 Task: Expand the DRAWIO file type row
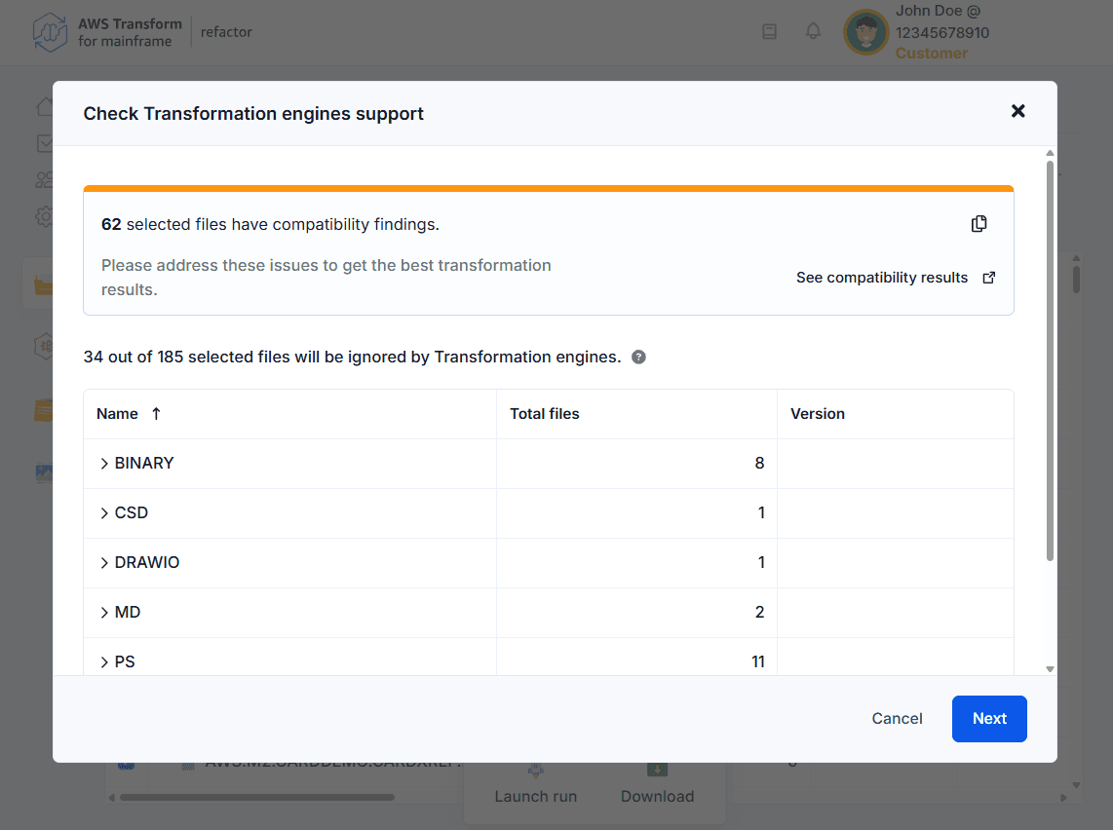104,563
